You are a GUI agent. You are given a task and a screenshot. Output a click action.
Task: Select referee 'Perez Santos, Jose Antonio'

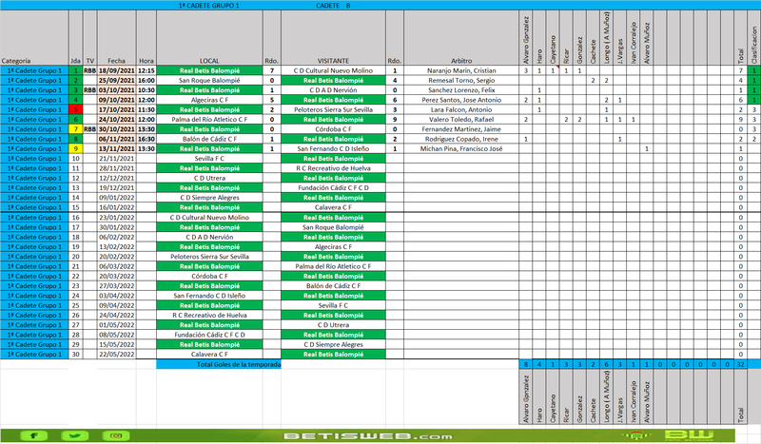461,100
